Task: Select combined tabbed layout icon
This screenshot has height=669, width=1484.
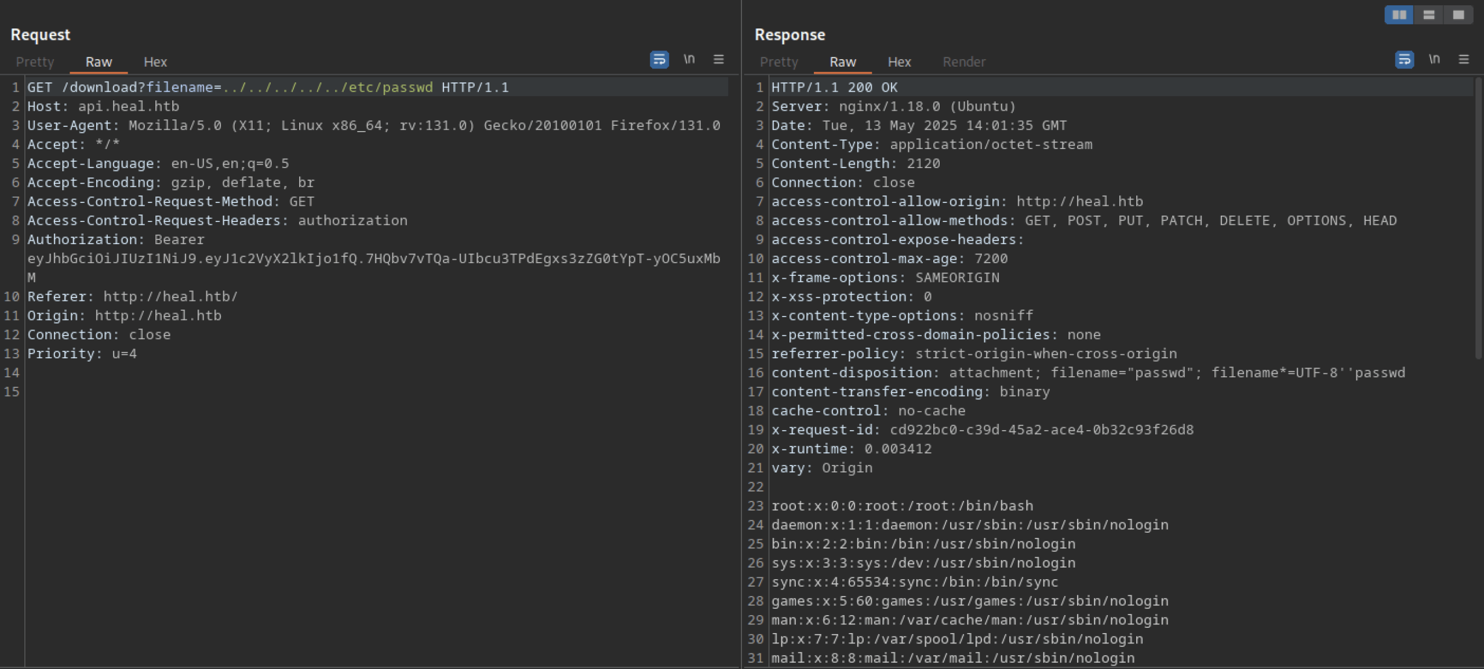Action: point(1458,15)
